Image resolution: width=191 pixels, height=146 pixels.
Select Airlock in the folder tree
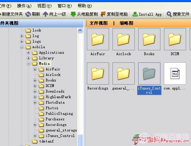coord(53,75)
